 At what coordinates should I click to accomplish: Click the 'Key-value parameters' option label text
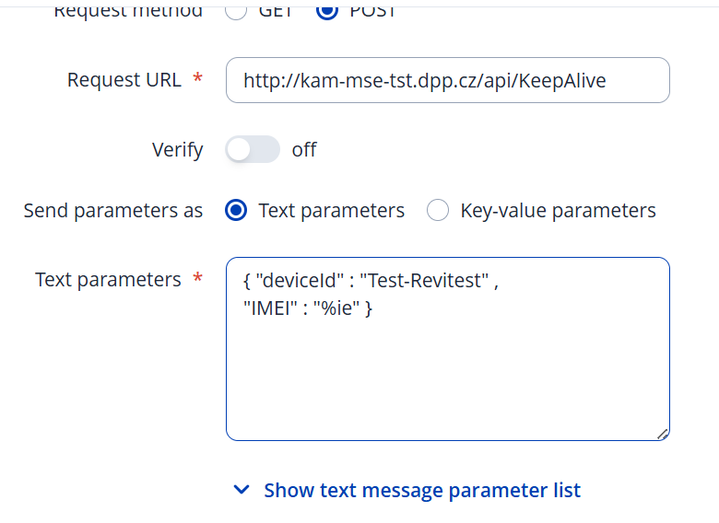(x=558, y=211)
